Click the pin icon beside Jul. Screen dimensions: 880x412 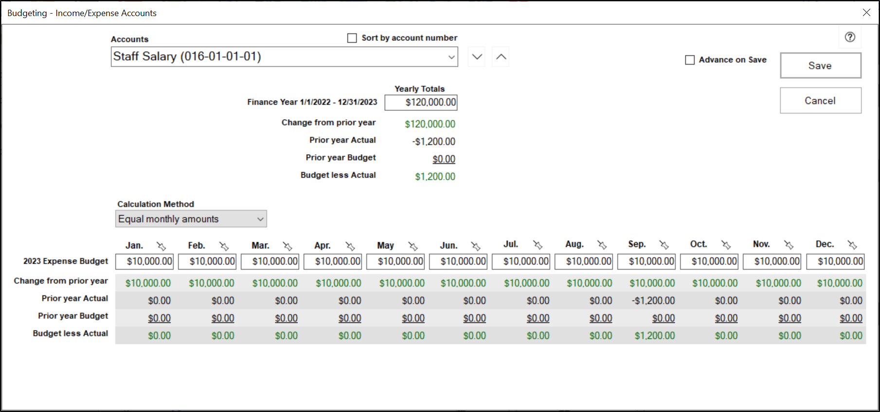[x=538, y=245]
